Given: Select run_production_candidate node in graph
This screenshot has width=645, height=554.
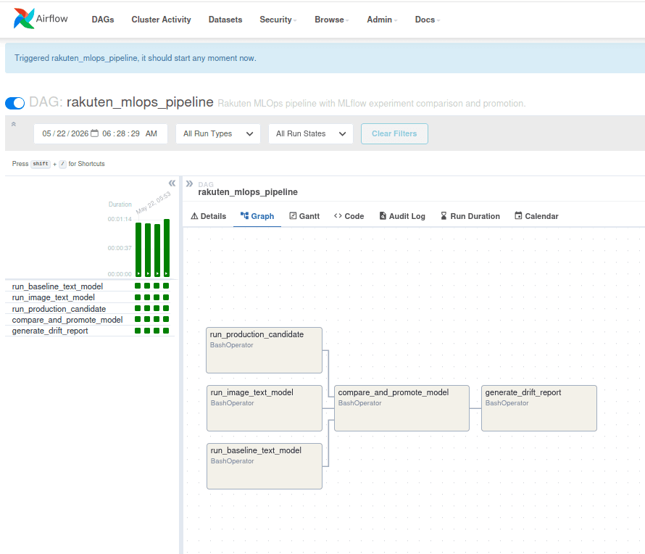Looking at the screenshot, I should coord(264,350).
